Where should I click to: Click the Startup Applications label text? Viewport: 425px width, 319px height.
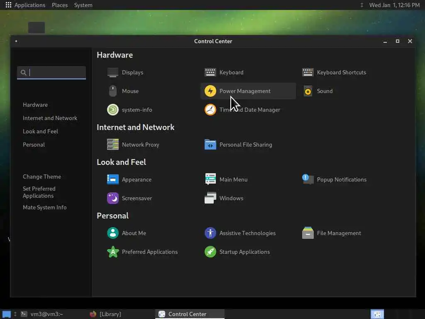click(x=244, y=252)
